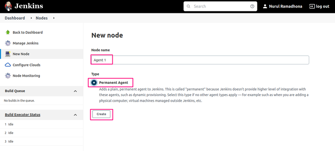The image size is (335, 151).
Task: Click the Configure Clouds cloud icon
Action: (x=8, y=65)
